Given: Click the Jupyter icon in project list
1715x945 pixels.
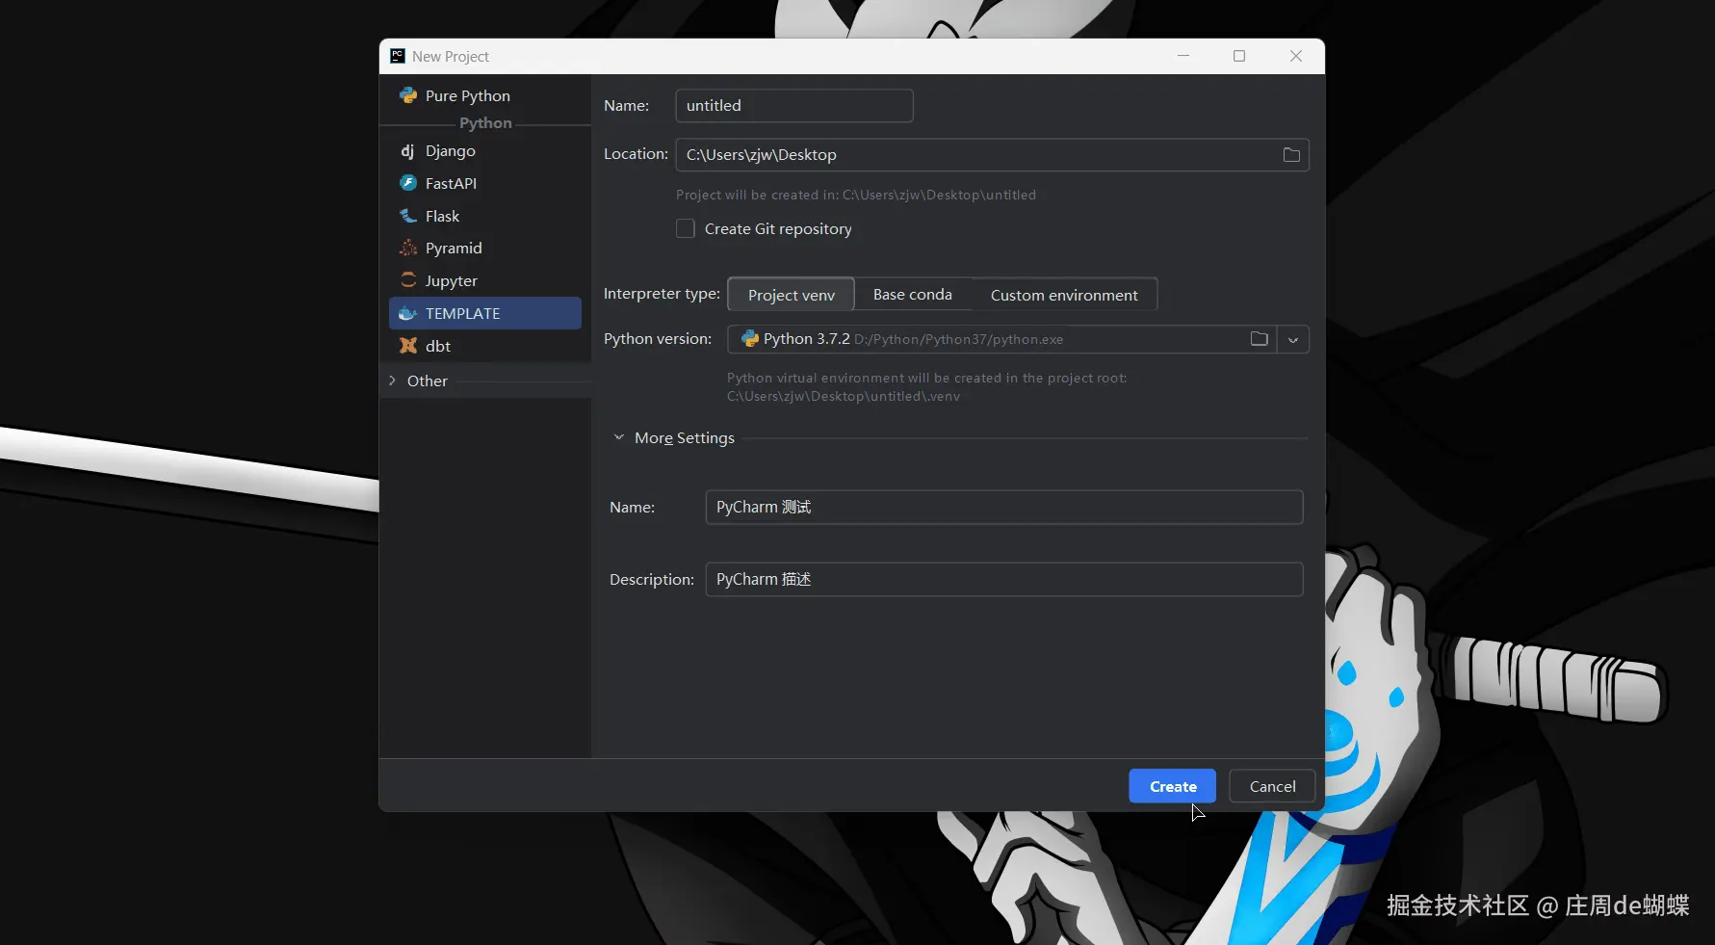Looking at the screenshot, I should click(408, 280).
